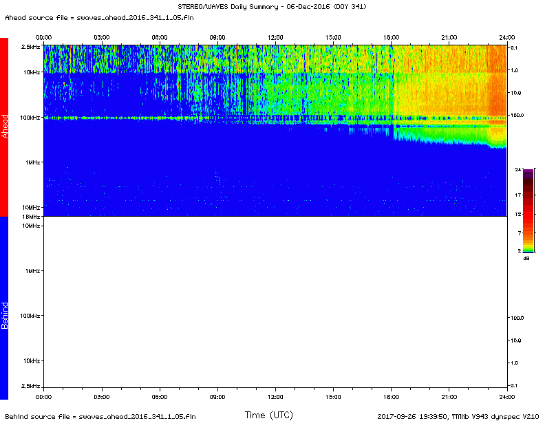Click the blue Behind spacecraft side bar
This screenshot has height=421, width=545.
pyautogui.click(x=4, y=308)
